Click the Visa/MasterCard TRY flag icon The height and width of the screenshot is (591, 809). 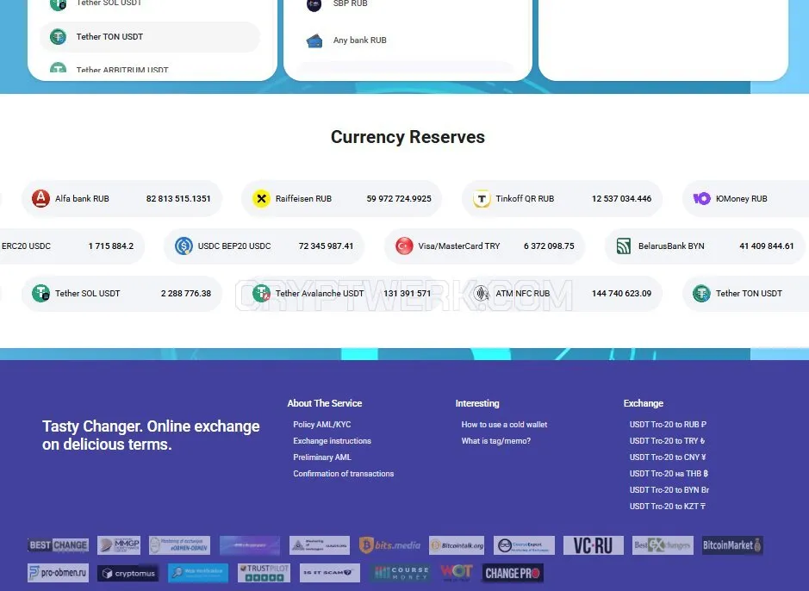pyautogui.click(x=404, y=246)
